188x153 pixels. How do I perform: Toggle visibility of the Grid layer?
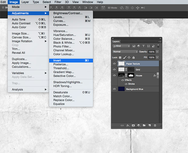click(x=114, y=70)
